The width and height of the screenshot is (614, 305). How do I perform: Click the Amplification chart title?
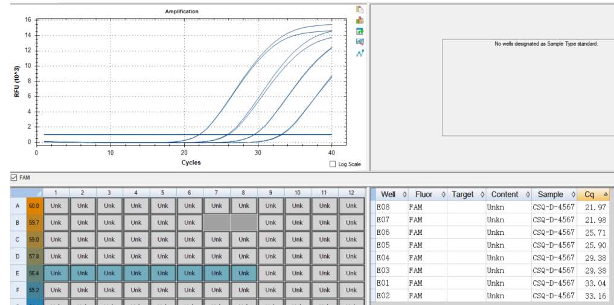click(182, 11)
